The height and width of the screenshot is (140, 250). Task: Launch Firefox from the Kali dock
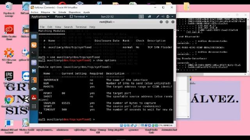point(34,45)
